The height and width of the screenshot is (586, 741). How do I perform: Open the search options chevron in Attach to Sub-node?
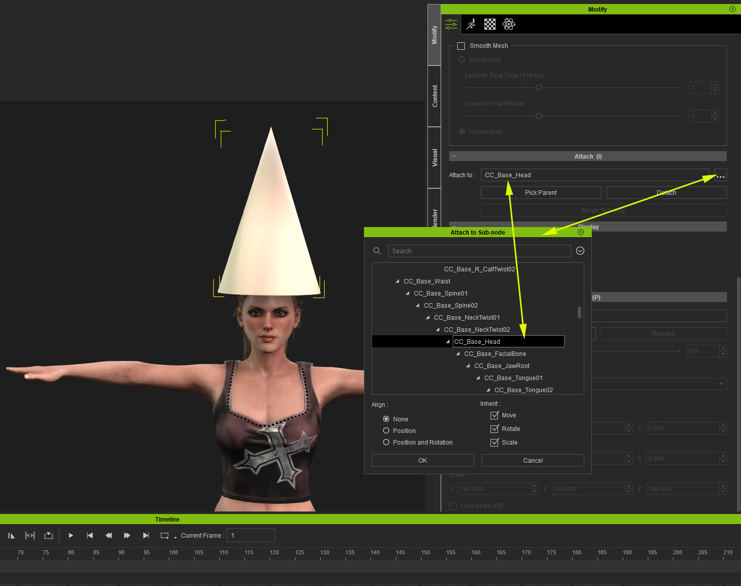pyautogui.click(x=580, y=251)
